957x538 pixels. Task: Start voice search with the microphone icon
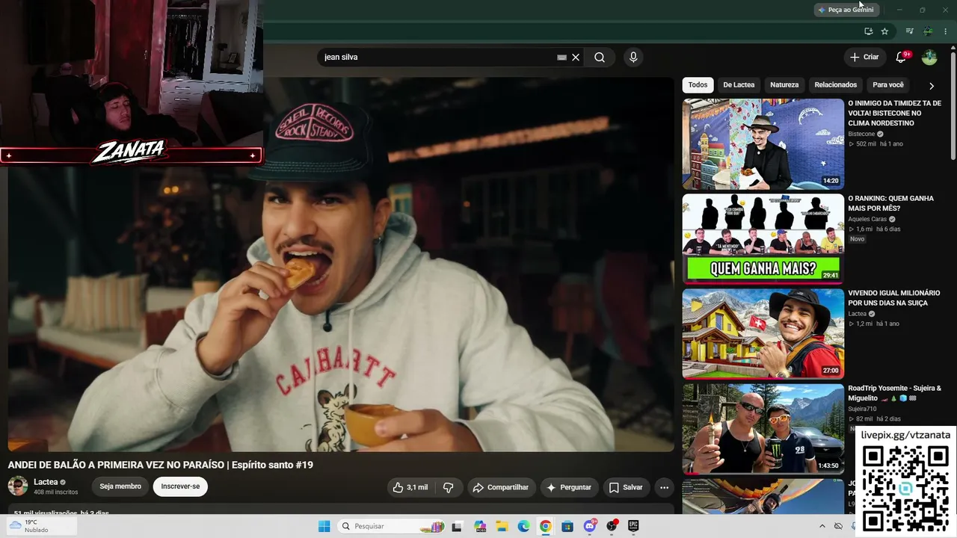coord(633,58)
